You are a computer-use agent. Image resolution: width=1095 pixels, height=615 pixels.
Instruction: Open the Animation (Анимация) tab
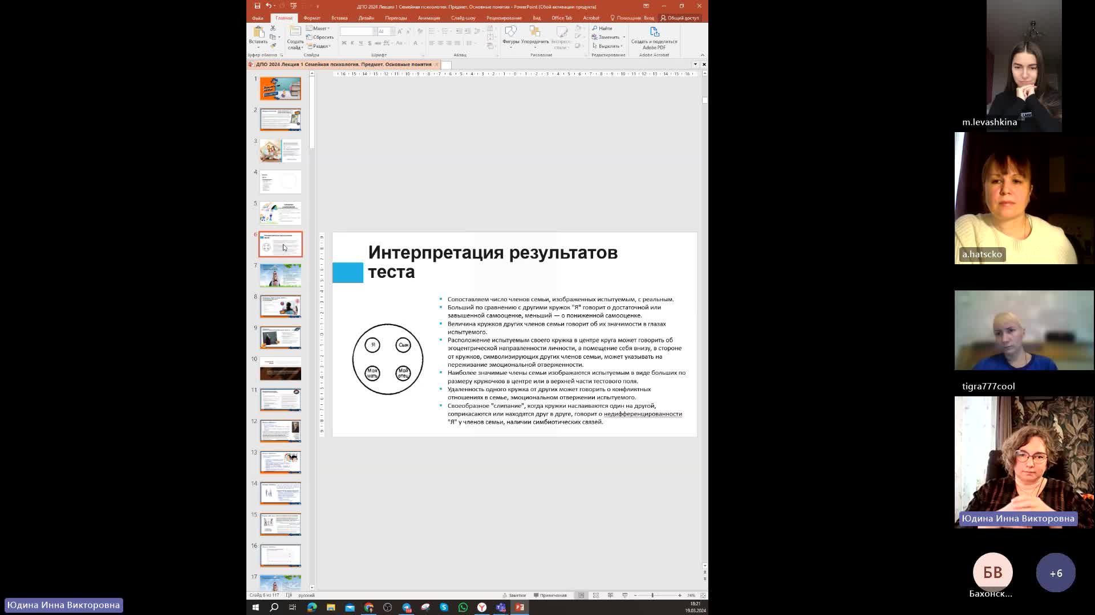click(x=429, y=18)
